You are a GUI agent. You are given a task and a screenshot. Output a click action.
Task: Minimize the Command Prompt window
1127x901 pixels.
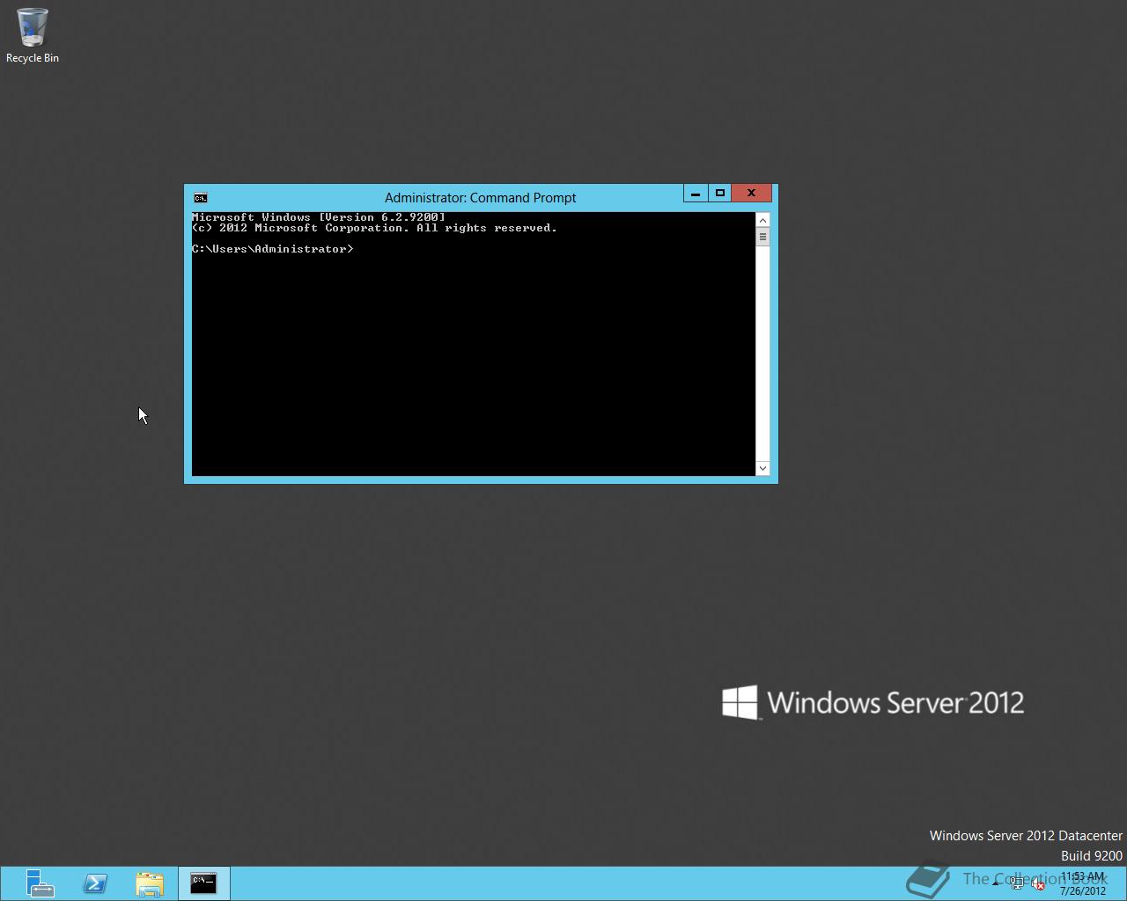pos(696,193)
